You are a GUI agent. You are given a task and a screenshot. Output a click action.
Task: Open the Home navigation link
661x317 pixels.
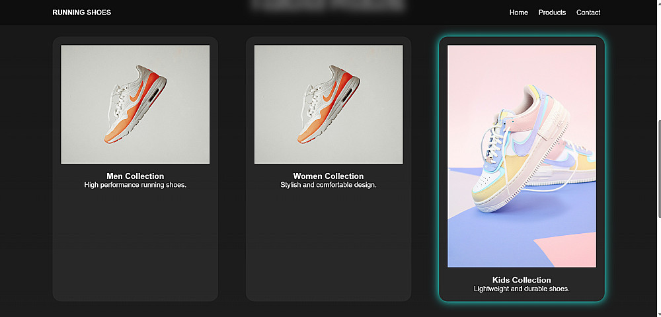pos(518,13)
